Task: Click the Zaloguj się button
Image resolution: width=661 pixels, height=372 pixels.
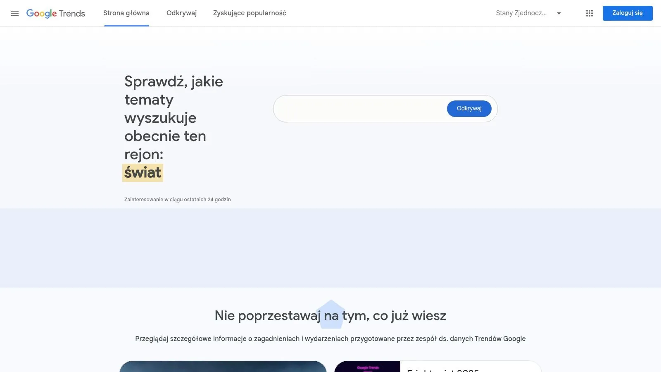Action: point(628,13)
